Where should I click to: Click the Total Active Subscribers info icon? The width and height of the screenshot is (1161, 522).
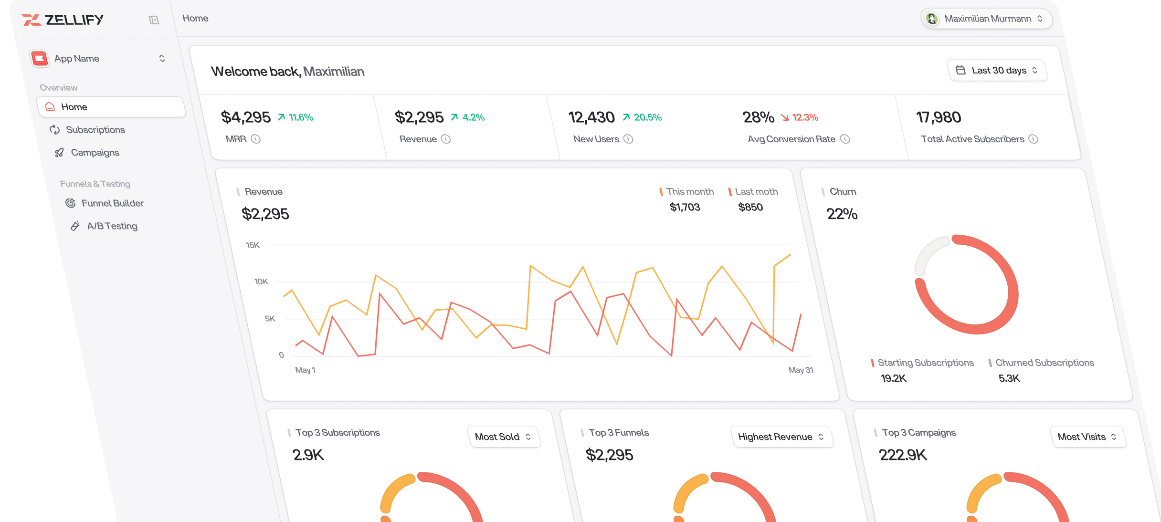pyautogui.click(x=1033, y=139)
